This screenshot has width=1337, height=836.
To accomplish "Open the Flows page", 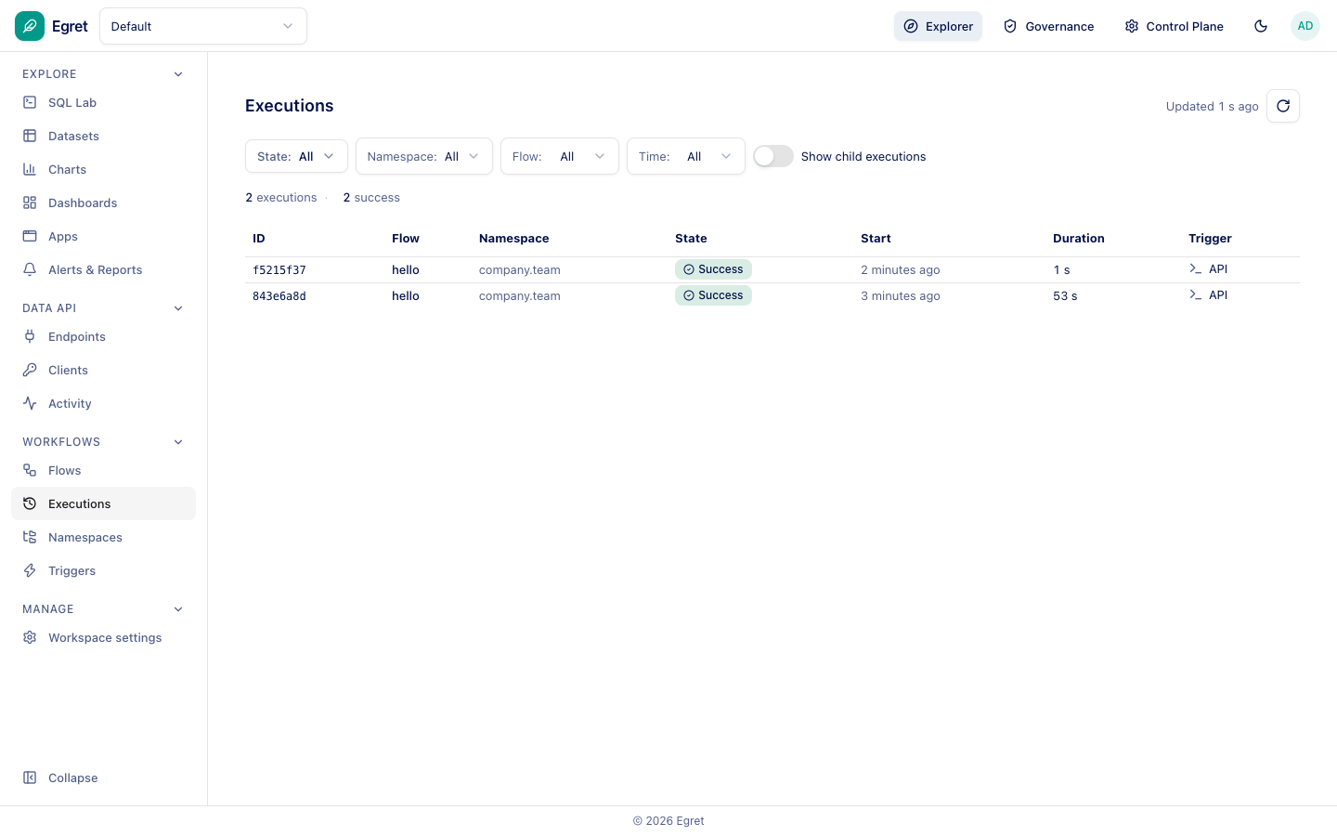I will (103, 471).
